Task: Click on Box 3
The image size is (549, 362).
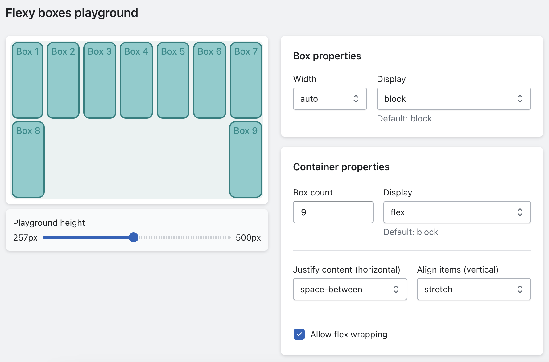Action: coord(100,80)
